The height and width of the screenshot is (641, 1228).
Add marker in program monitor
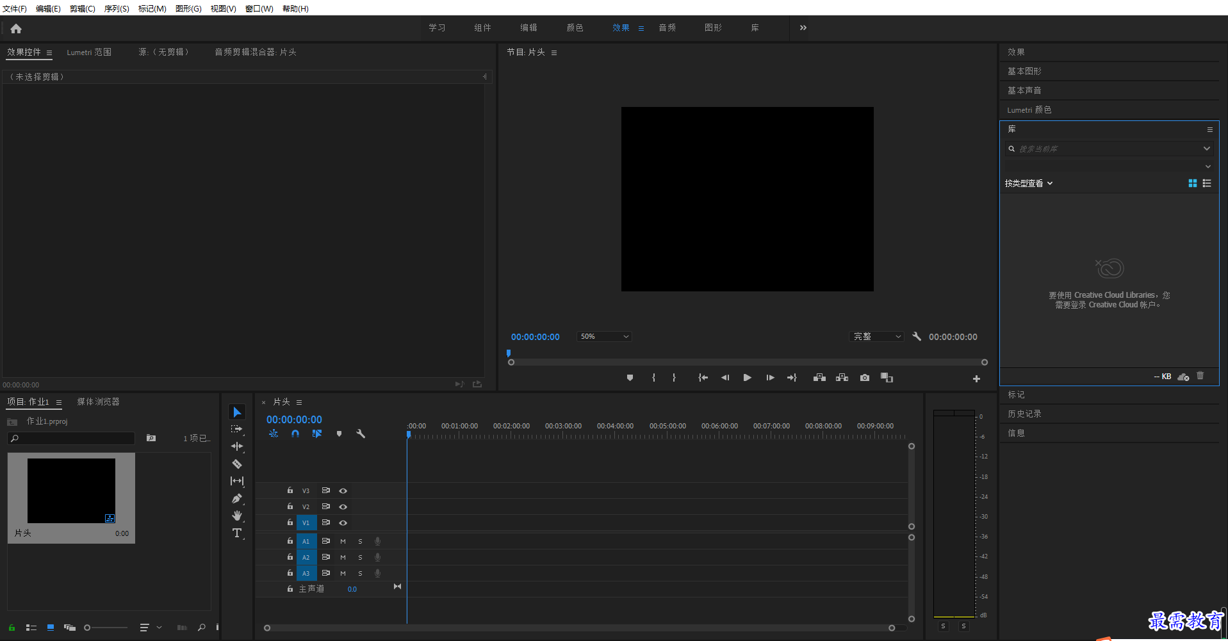630,378
